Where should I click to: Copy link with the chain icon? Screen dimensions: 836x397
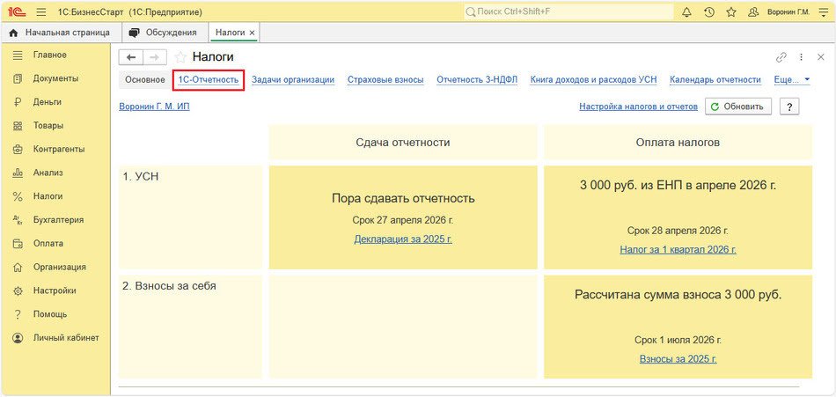781,57
